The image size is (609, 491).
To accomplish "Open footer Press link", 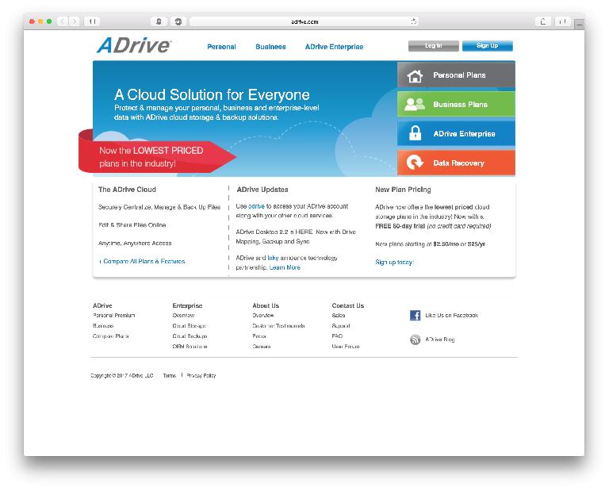I will 259,336.
